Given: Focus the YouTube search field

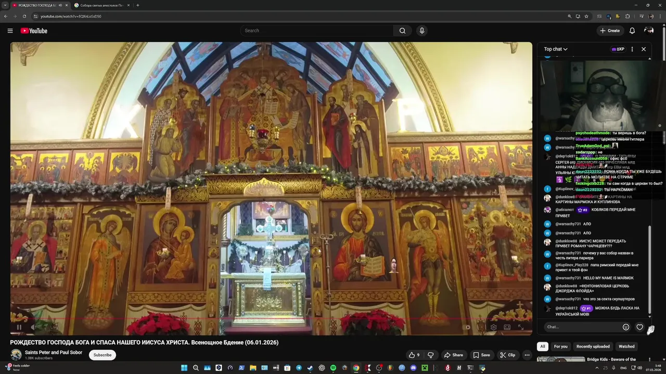Looking at the screenshot, I should click(x=317, y=31).
